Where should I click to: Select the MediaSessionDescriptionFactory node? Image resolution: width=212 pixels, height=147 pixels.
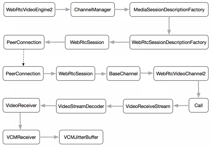169,10
